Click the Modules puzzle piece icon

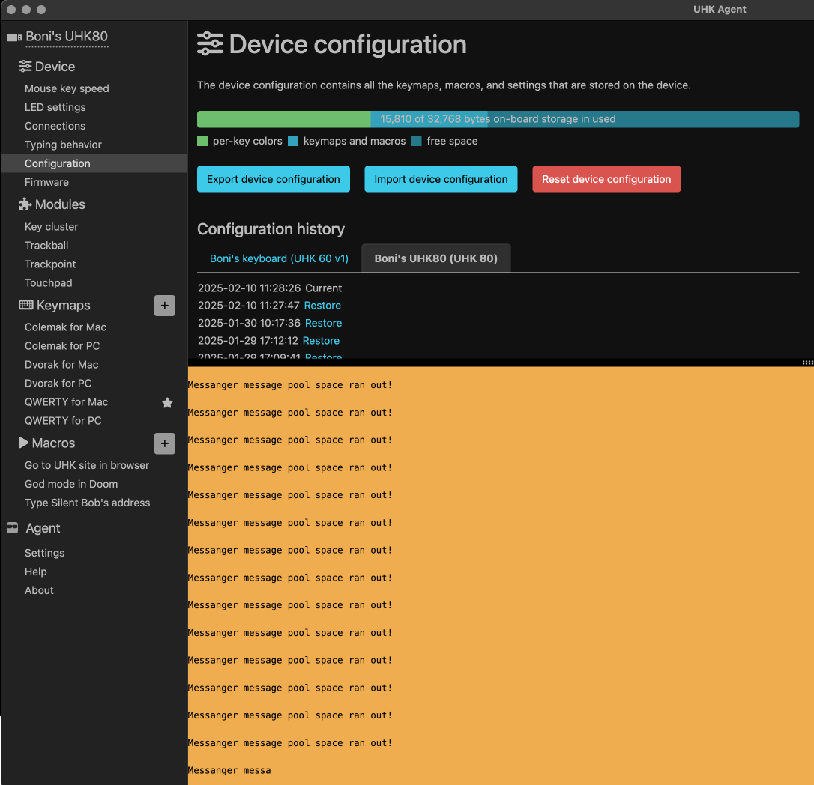click(25, 204)
